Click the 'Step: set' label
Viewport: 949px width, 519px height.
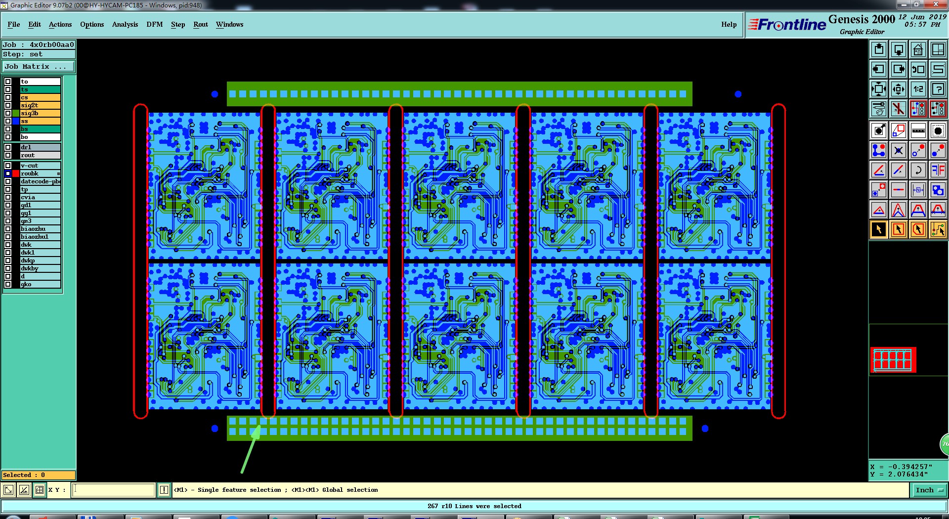23,54
